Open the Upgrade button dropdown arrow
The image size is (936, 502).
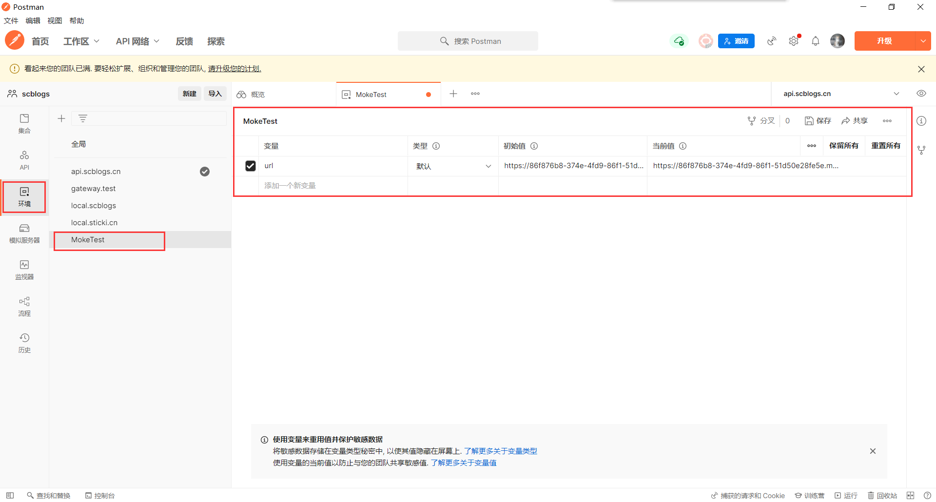click(923, 41)
